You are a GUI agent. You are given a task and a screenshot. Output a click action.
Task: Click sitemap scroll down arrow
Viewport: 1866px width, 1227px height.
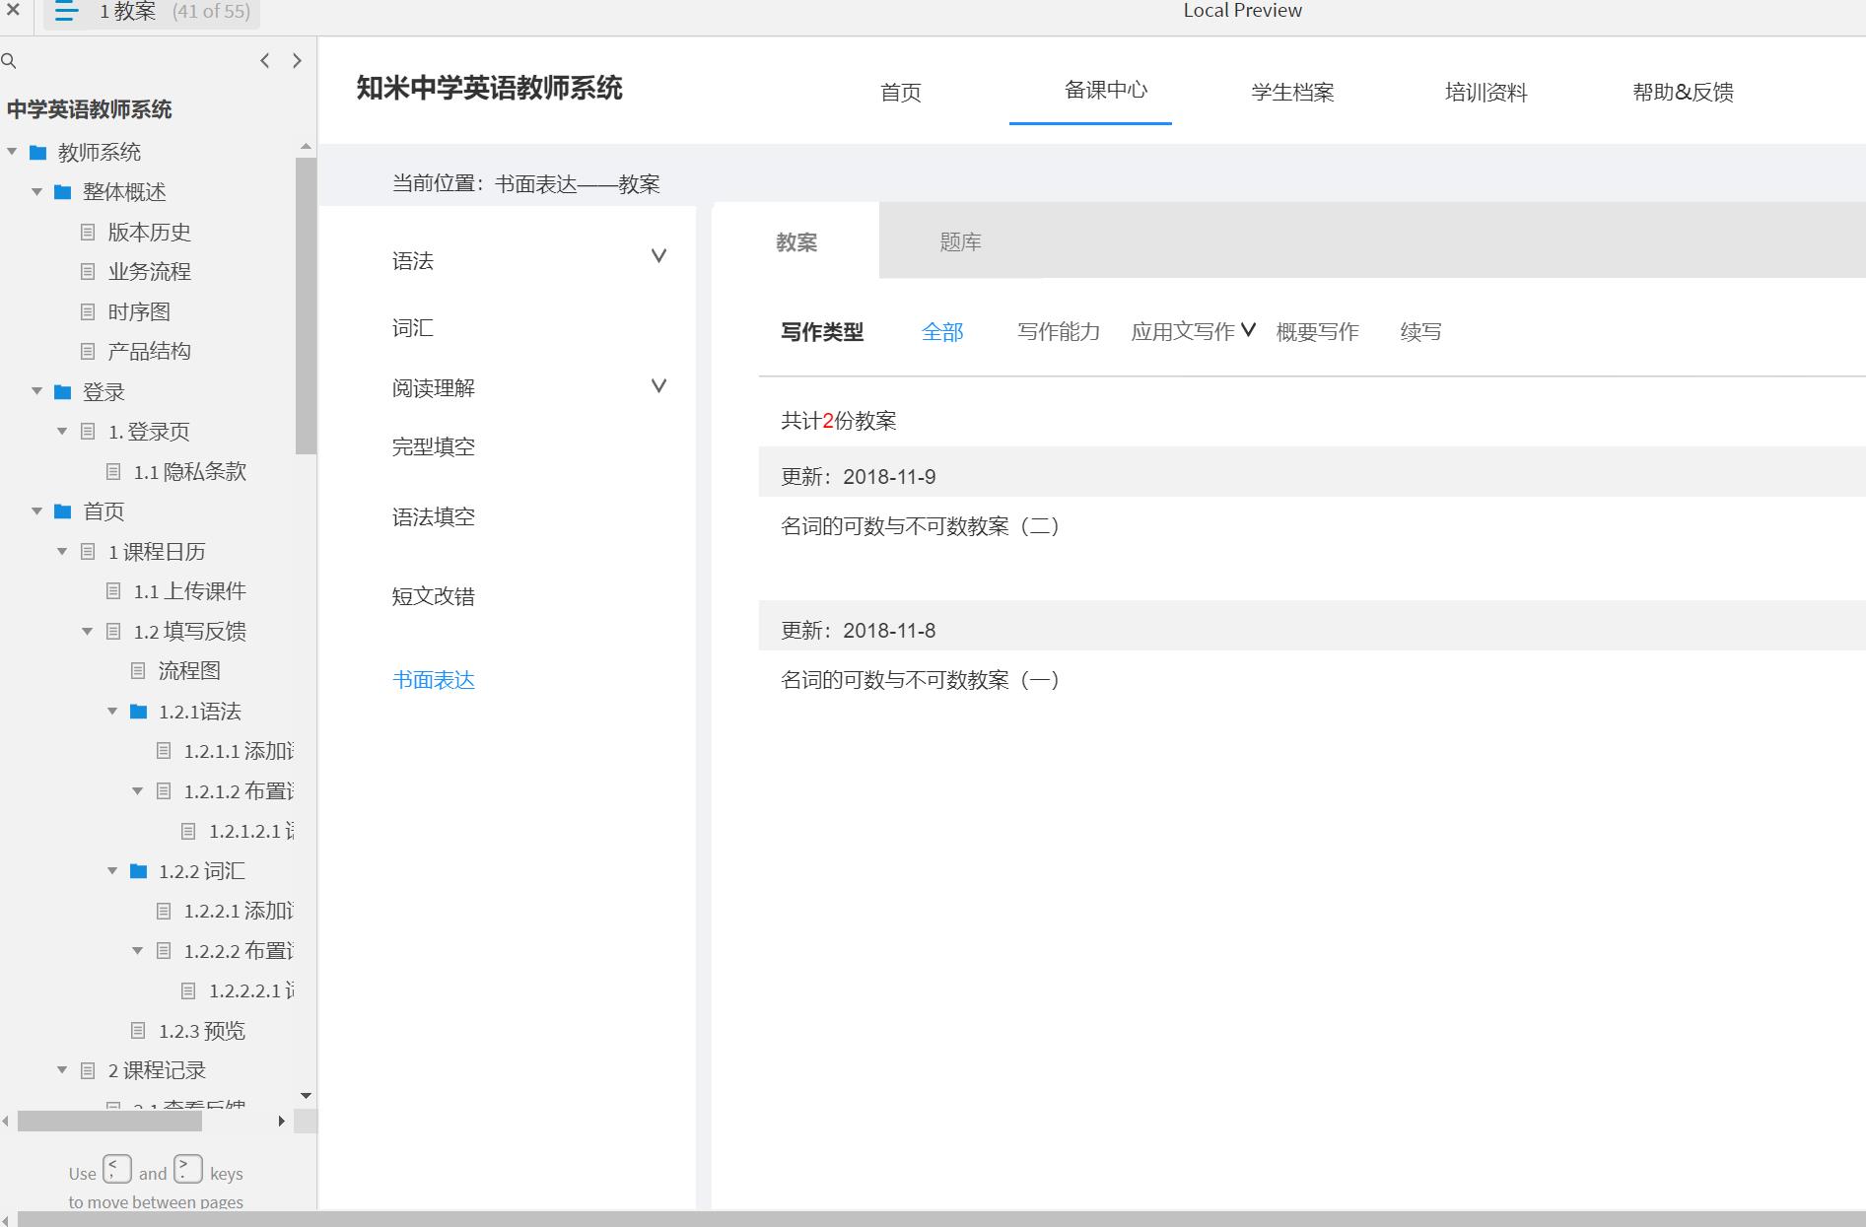click(306, 1096)
